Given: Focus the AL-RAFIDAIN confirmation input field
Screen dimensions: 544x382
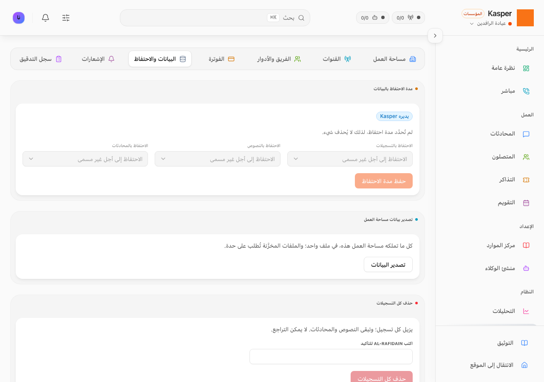Looking at the screenshot, I should [331, 357].
